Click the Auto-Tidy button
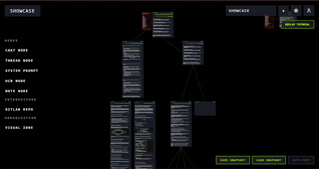The width and height of the screenshot is (319, 169). [301, 160]
